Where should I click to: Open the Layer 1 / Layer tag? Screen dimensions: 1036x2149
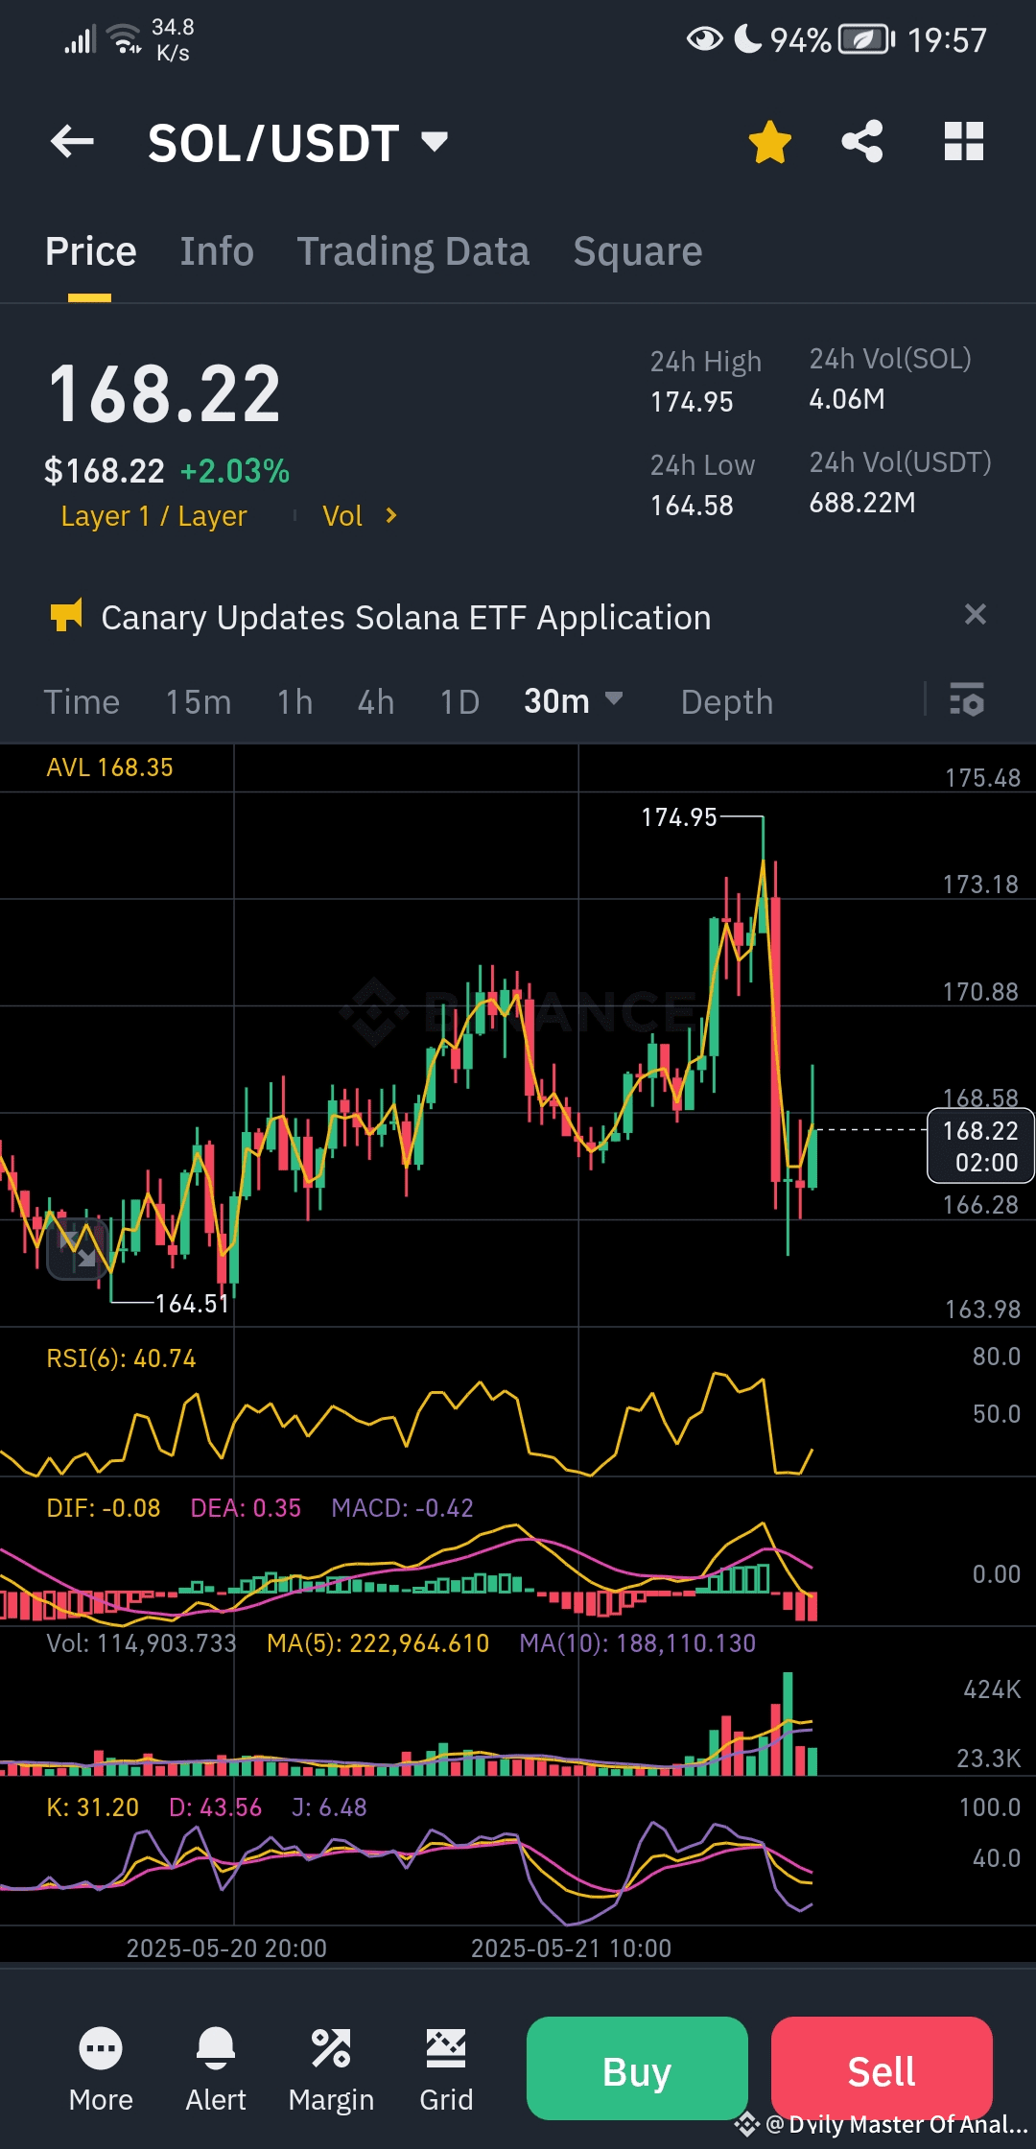click(153, 516)
